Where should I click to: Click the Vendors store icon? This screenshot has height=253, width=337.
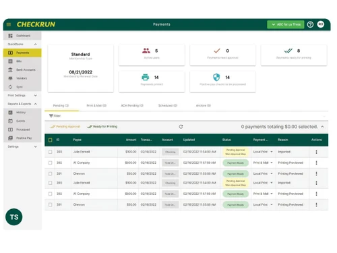tap(10, 78)
